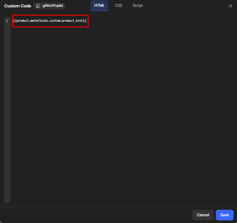Click line number 1 in the gutter

(7, 21)
